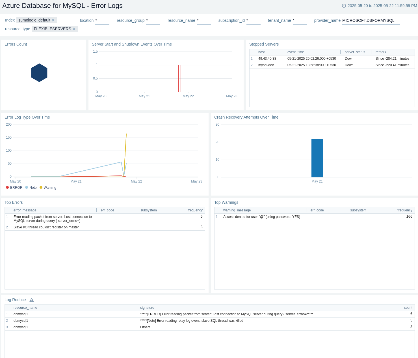Open Error Log Type Over Time panel title

click(27, 117)
